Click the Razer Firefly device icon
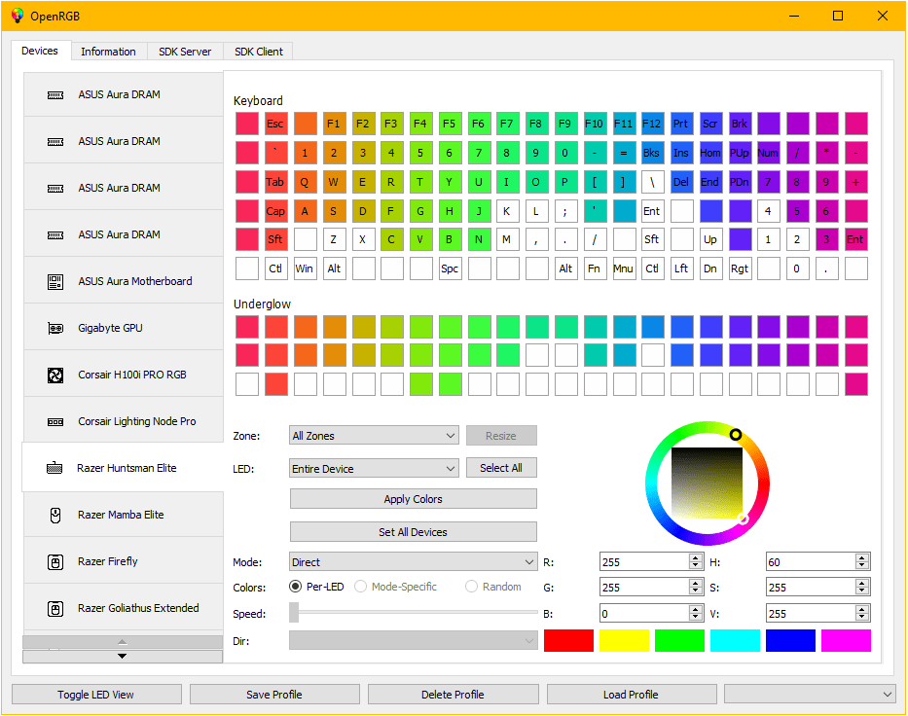908x716 pixels. click(x=55, y=560)
